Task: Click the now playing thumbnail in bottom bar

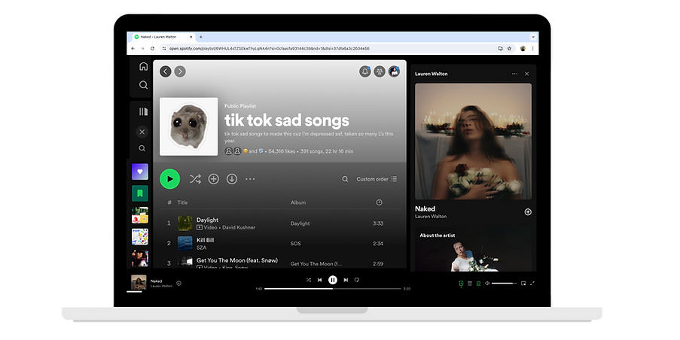Action: [139, 283]
